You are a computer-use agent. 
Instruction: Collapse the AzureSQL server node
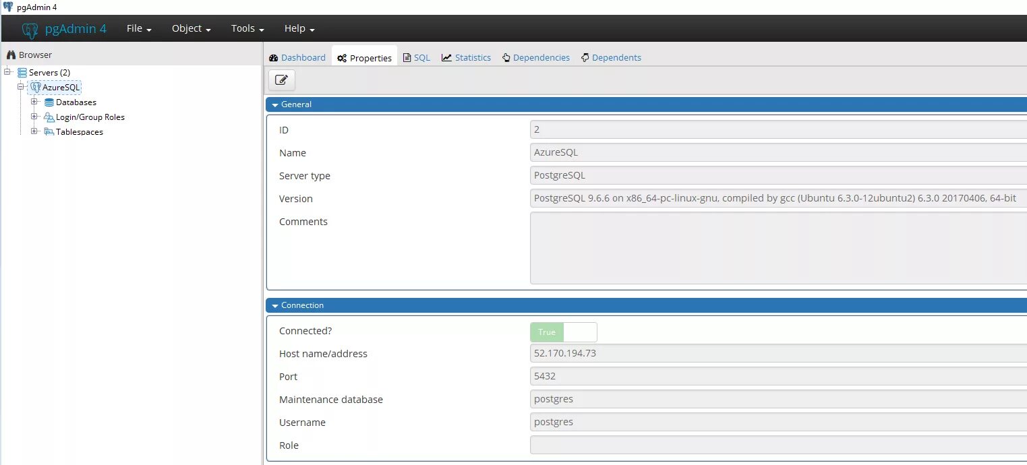coord(21,86)
